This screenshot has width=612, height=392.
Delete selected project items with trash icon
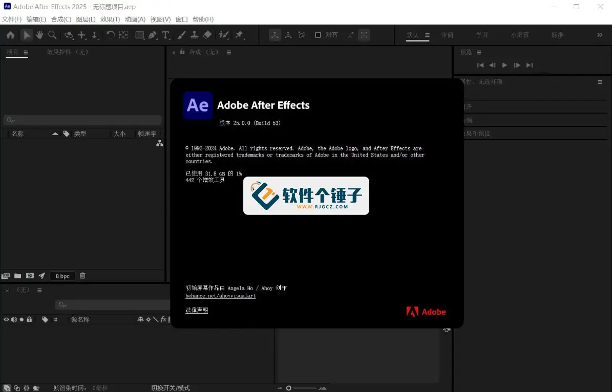click(82, 275)
